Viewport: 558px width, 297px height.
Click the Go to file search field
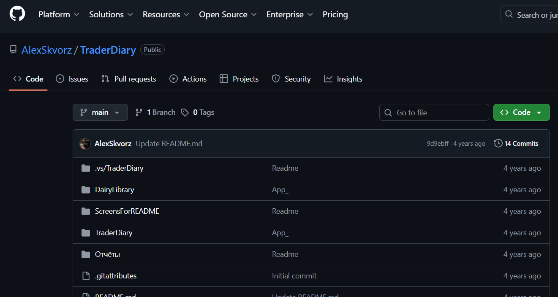[x=434, y=112]
